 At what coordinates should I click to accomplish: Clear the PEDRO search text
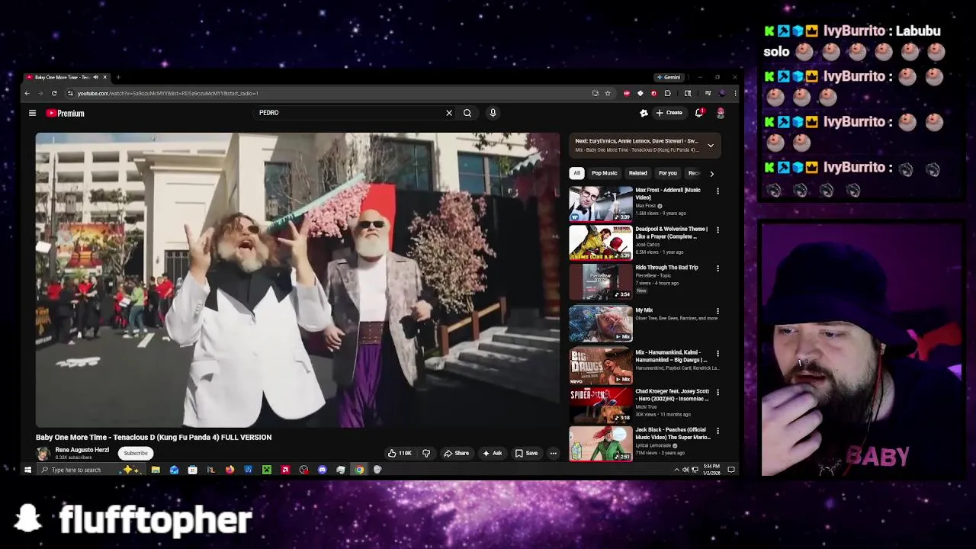(449, 113)
